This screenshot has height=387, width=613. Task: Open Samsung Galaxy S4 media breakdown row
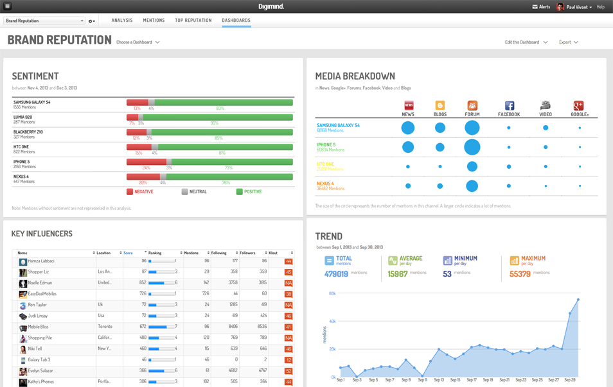(456, 128)
